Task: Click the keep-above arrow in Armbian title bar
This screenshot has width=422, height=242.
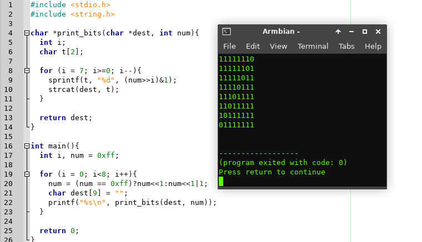Action: click(x=338, y=32)
